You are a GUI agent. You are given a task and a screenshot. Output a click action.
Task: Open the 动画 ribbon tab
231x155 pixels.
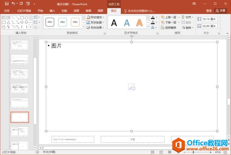pos(76,11)
